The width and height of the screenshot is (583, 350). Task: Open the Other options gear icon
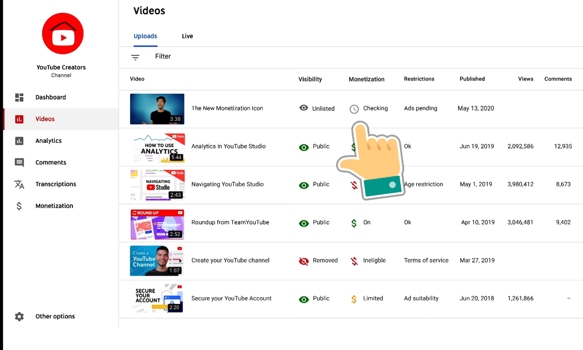pyautogui.click(x=19, y=317)
